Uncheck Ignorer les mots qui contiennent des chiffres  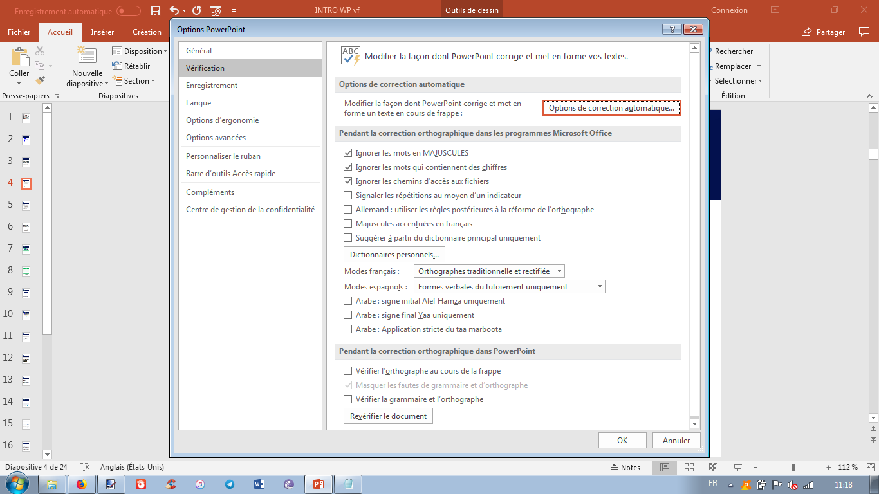tap(348, 167)
